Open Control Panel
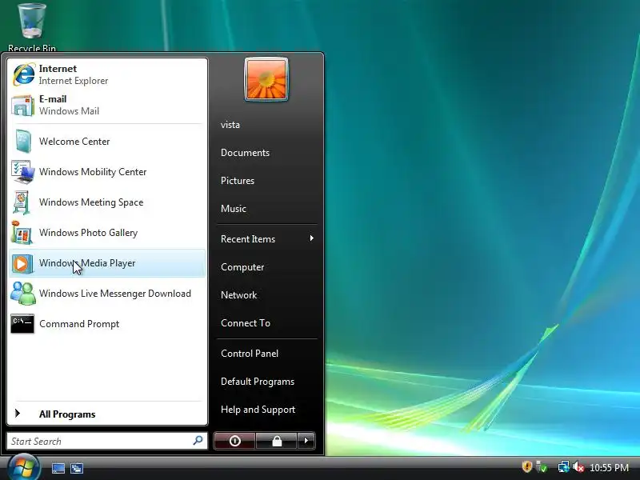The width and height of the screenshot is (640, 480). (250, 354)
